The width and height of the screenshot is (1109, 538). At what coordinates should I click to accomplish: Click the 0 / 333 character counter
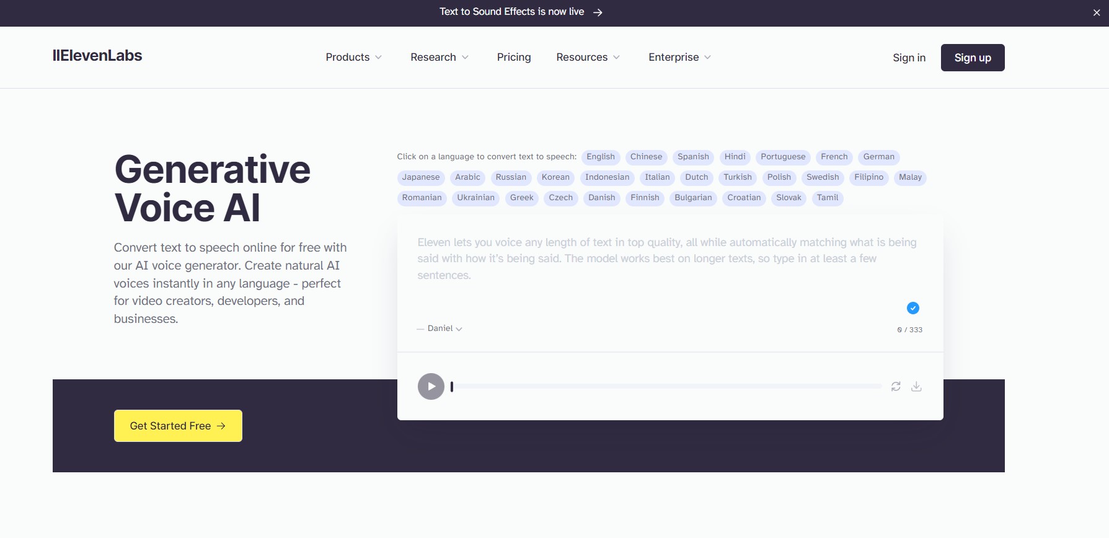click(x=909, y=330)
